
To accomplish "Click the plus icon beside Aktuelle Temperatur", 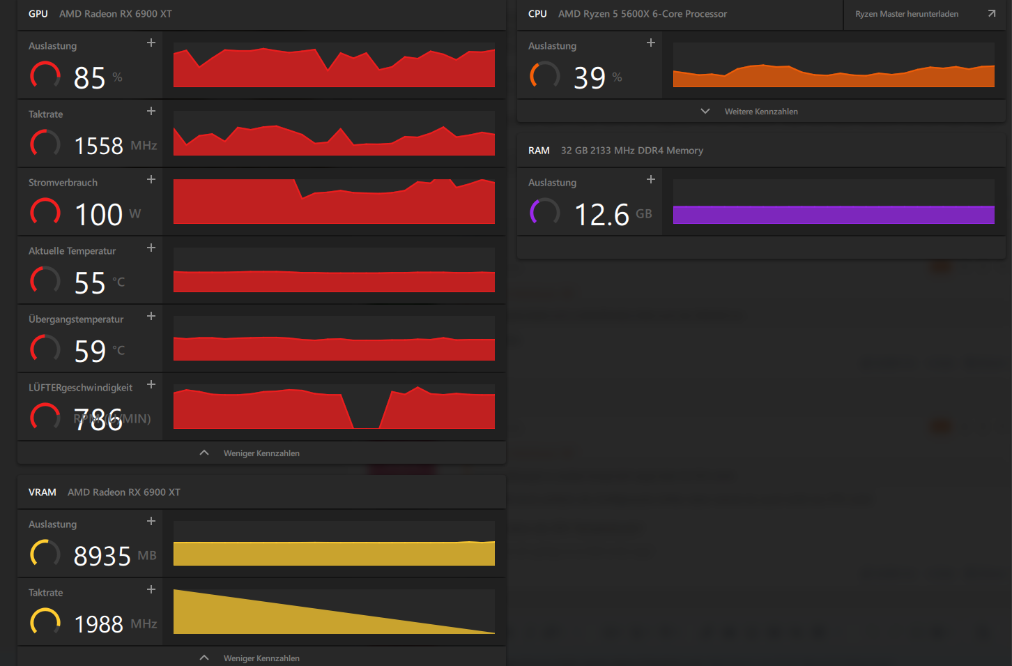I will click(x=151, y=248).
